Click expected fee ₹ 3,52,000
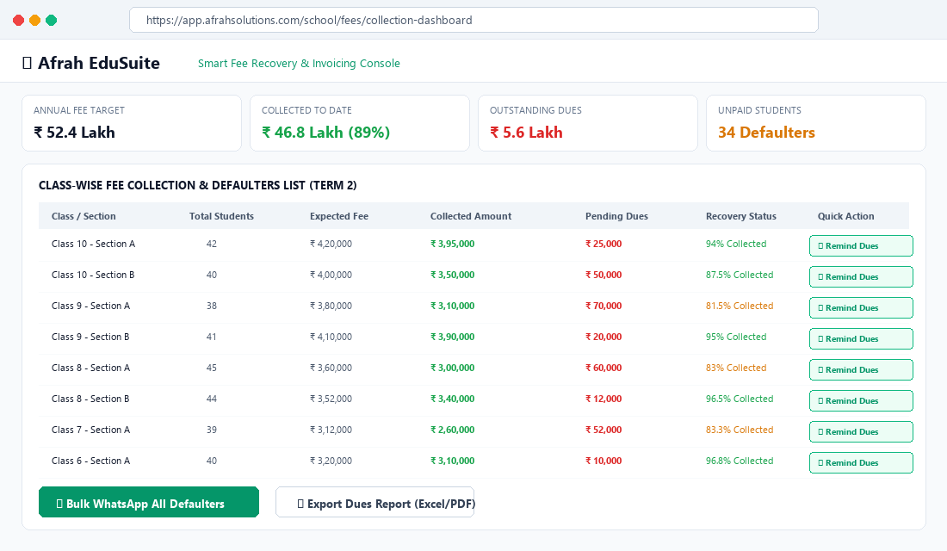The width and height of the screenshot is (947, 551). pos(331,399)
